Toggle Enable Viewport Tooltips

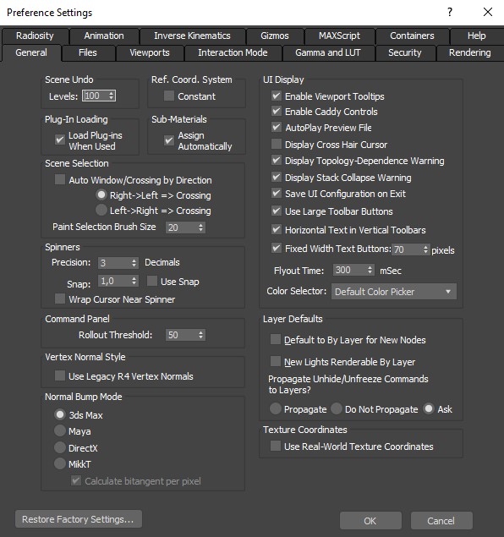[x=277, y=96]
